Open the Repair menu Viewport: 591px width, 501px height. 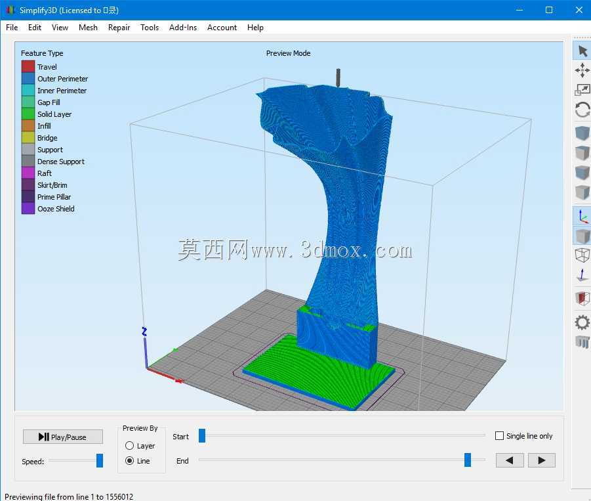119,28
